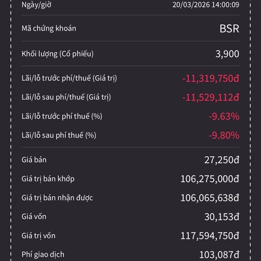Select the -11,529,112đ after-fee loss value
261x261 pixels.
[211, 97]
